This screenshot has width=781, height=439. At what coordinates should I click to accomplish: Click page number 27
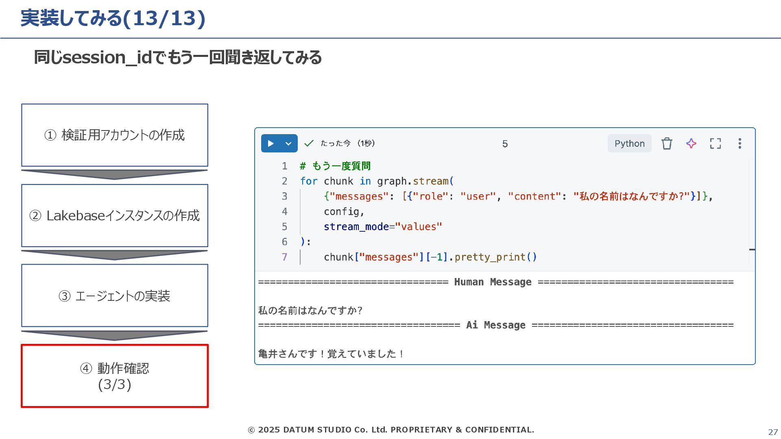773,432
